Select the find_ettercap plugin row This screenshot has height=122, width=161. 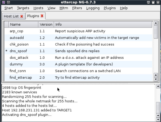(78, 78)
